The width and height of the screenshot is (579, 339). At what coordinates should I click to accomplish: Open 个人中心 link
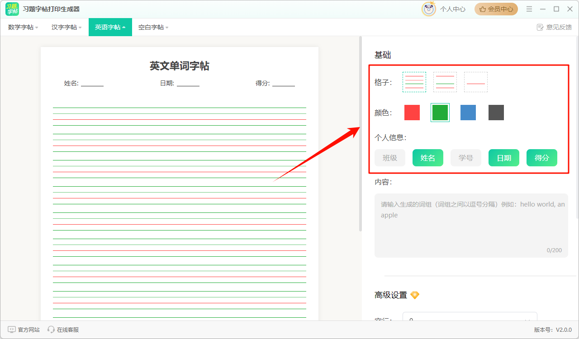coord(452,9)
